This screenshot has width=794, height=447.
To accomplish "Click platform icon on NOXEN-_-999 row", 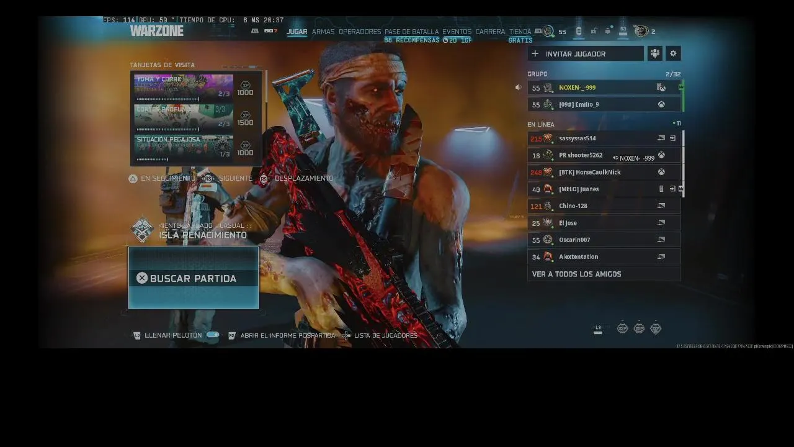I will click(661, 88).
